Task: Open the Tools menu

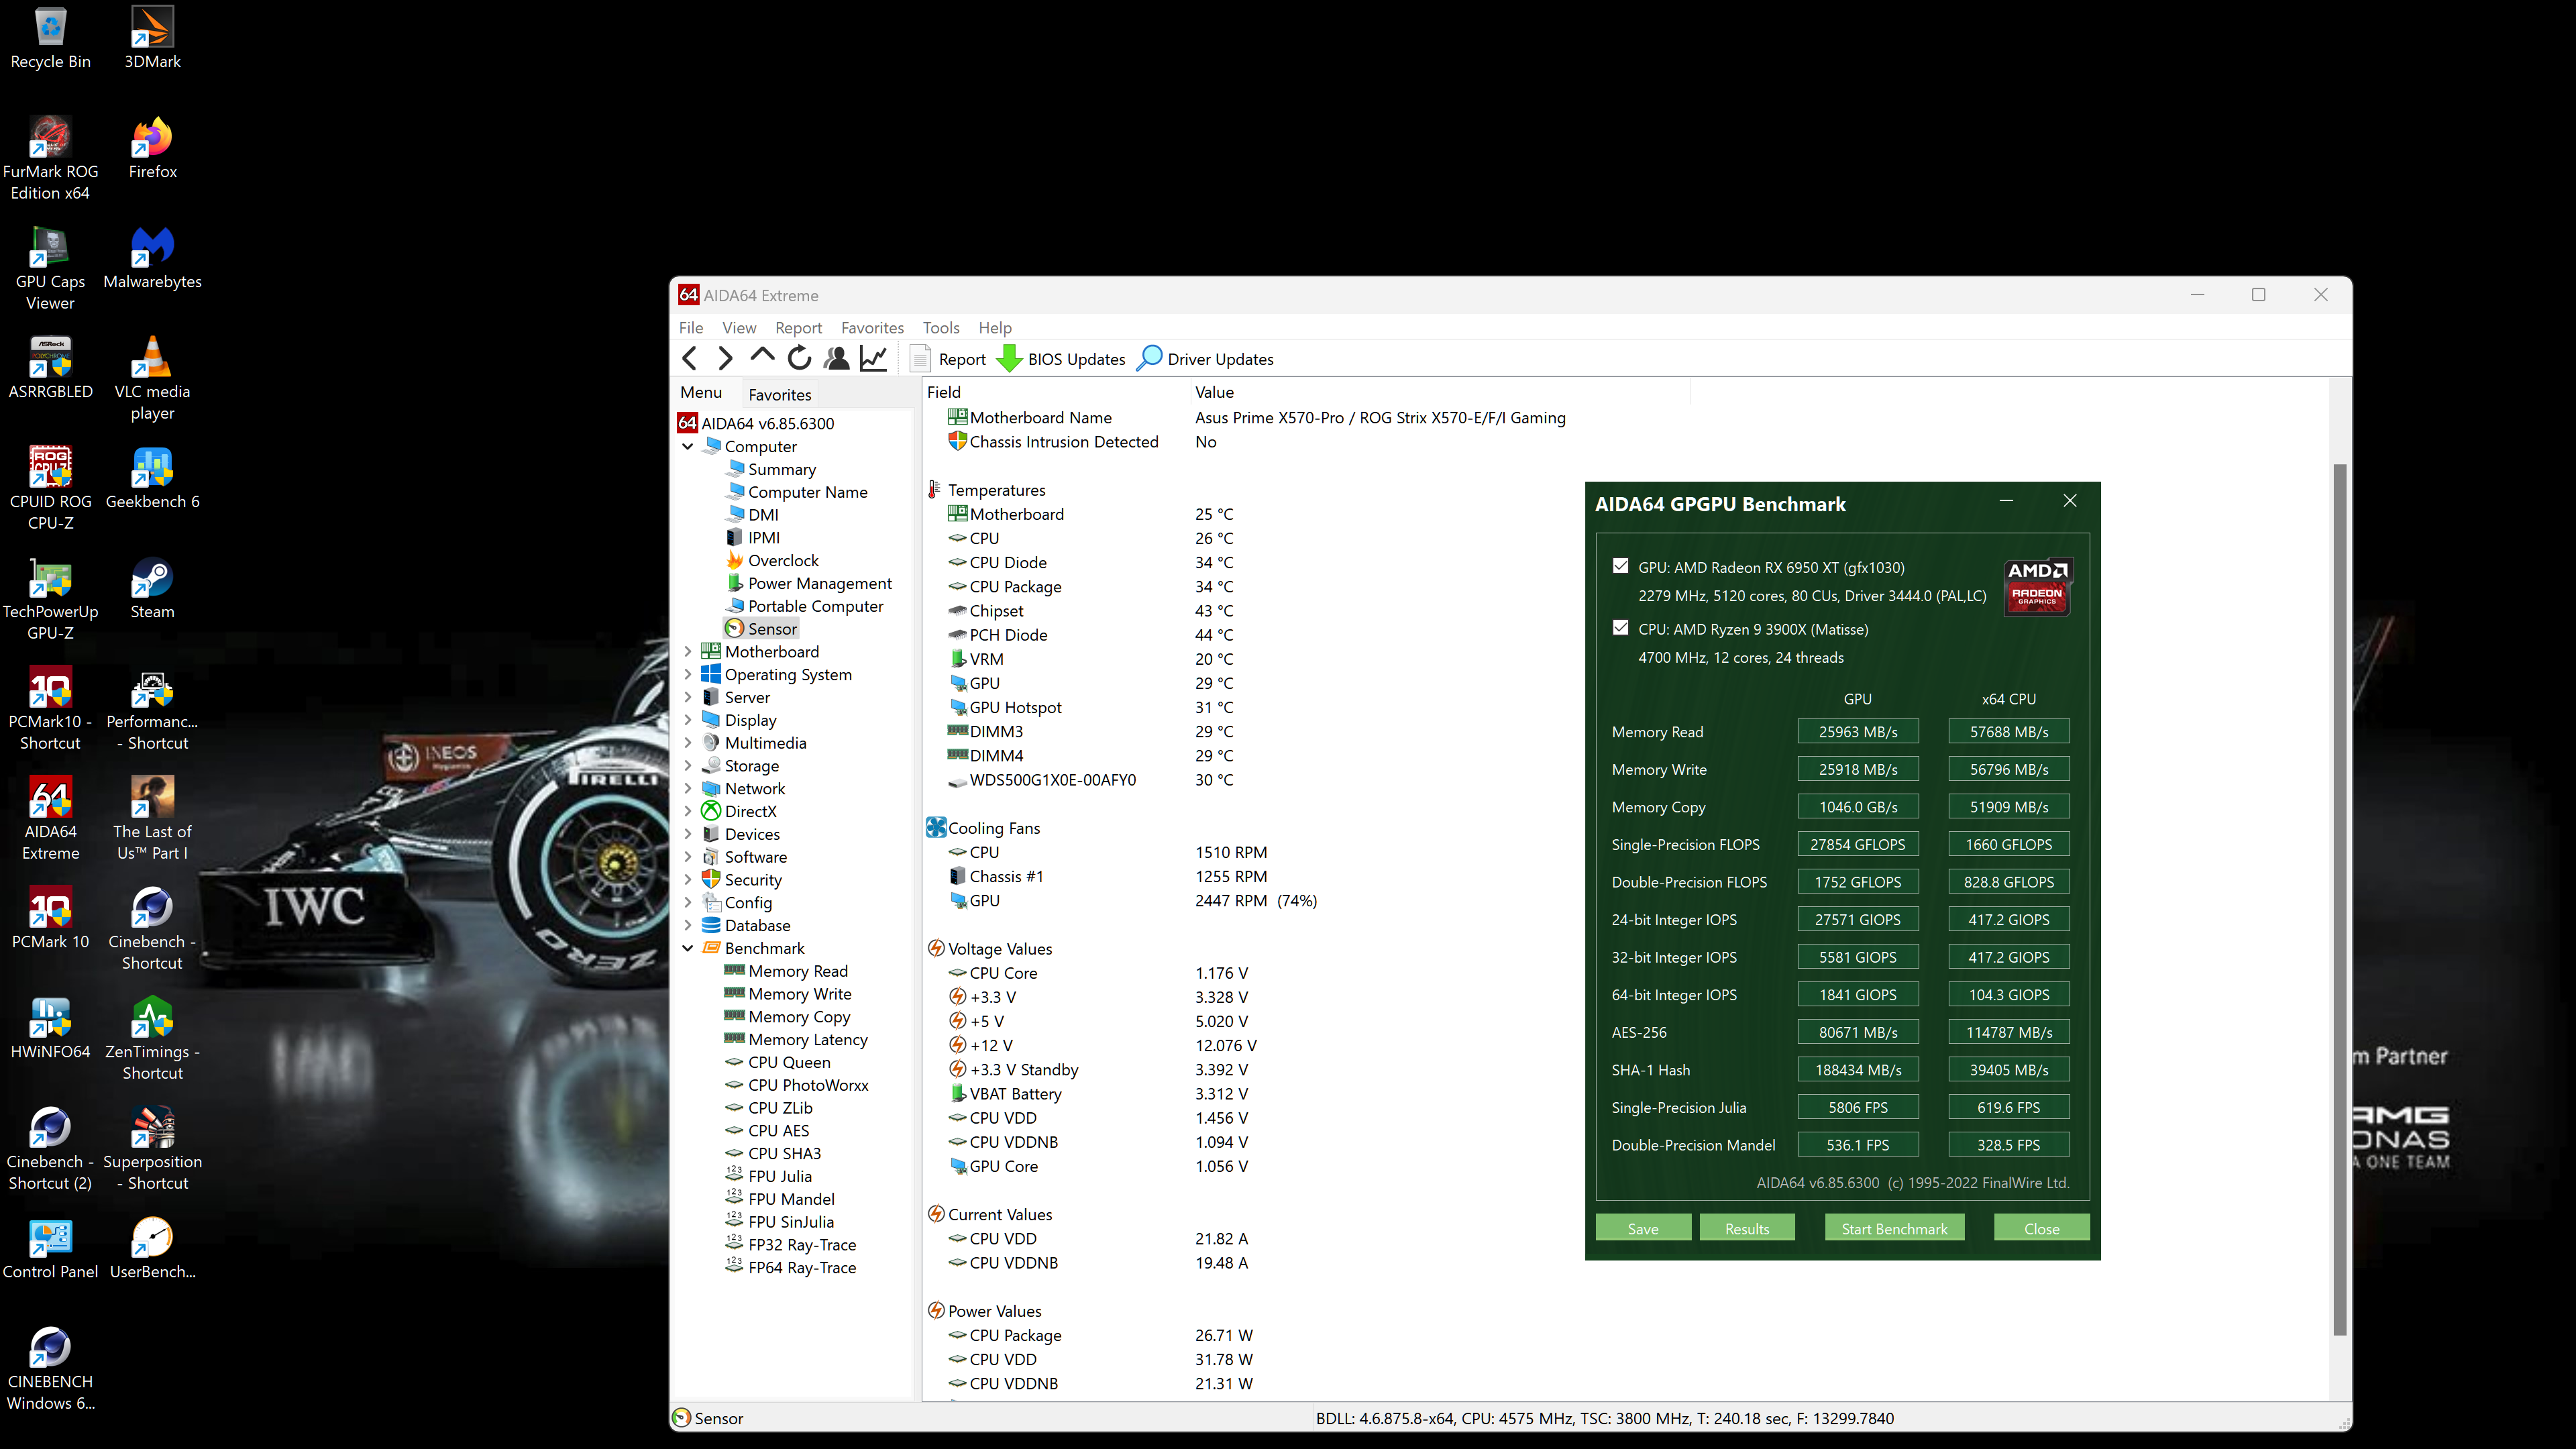Action: click(x=941, y=327)
